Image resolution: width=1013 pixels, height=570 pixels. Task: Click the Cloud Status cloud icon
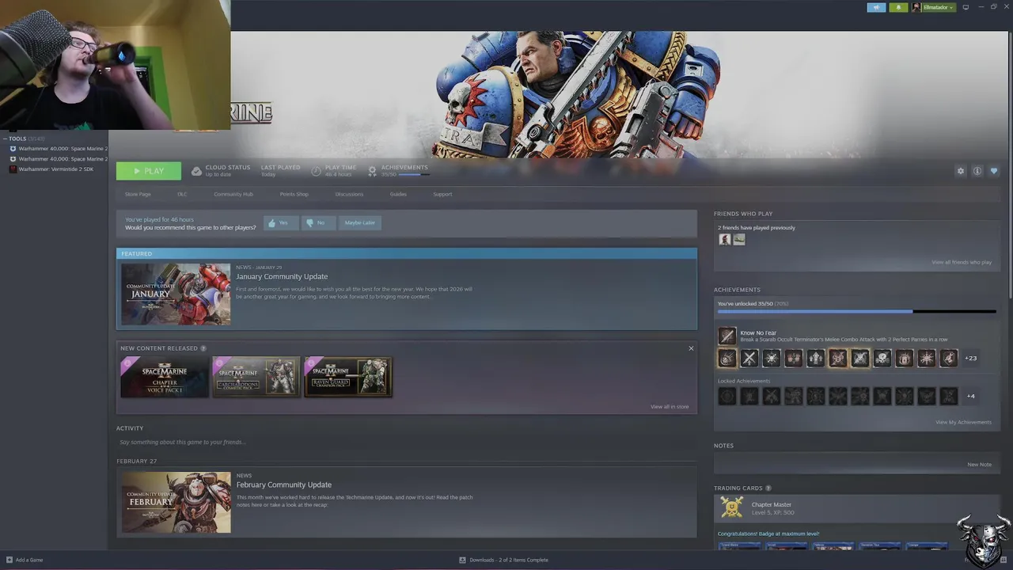click(x=197, y=171)
